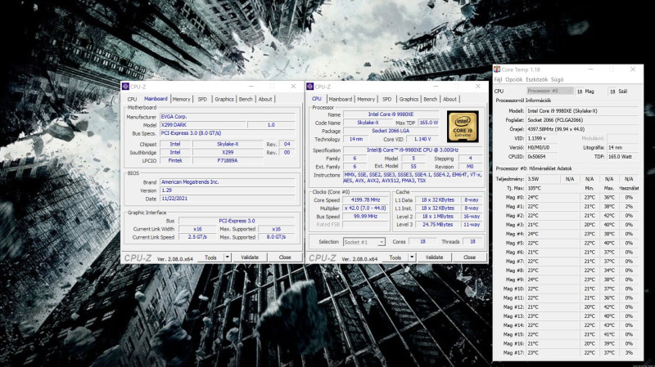Click Close button in Mainboard CPU-Z window

[x=285, y=257]
